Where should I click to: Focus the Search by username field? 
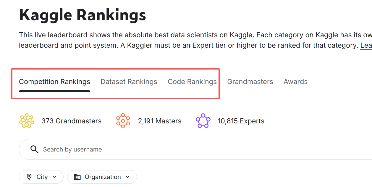coord(177,149)
